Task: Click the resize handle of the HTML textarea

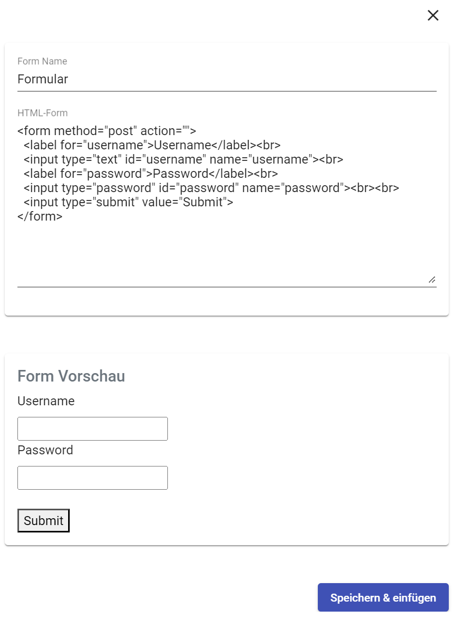Action: coord(432,280)
